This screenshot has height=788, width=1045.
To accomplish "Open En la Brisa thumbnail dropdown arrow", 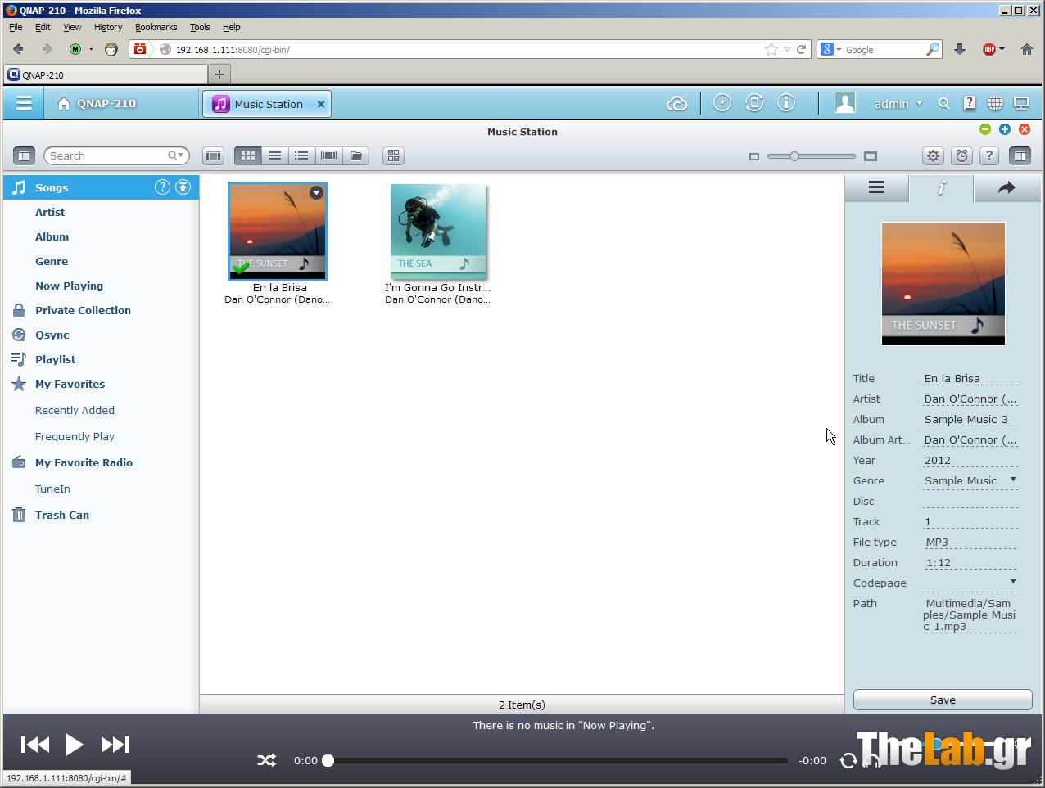I will pos(316,193).
